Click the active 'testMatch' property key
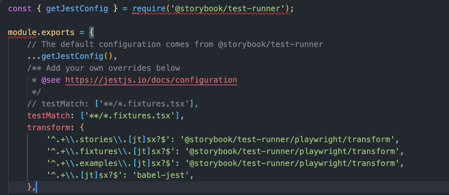The image size is (449, 195). pyautogui.click(x=49, y=116)
